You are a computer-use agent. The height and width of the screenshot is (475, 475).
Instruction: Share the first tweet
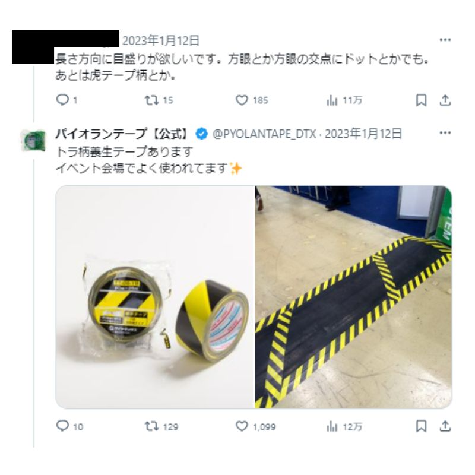(x=445, y=100)
